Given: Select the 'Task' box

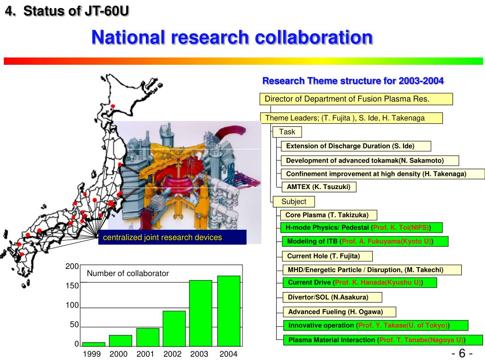Looking at the screenshot, I should click(287, 132).
